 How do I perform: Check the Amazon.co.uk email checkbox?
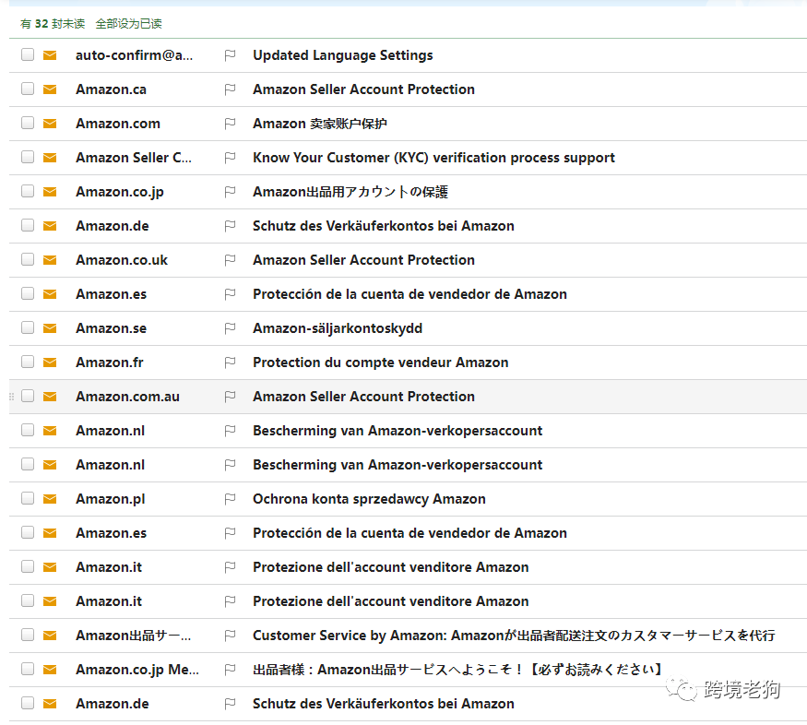point(28,259)
